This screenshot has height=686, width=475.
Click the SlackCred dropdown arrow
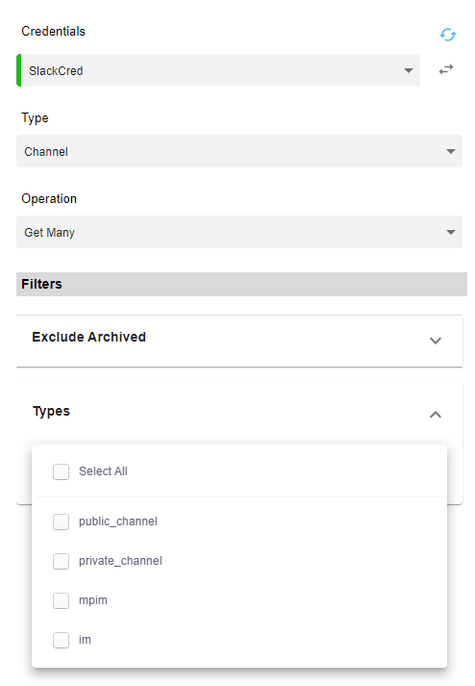pos(409,70)
